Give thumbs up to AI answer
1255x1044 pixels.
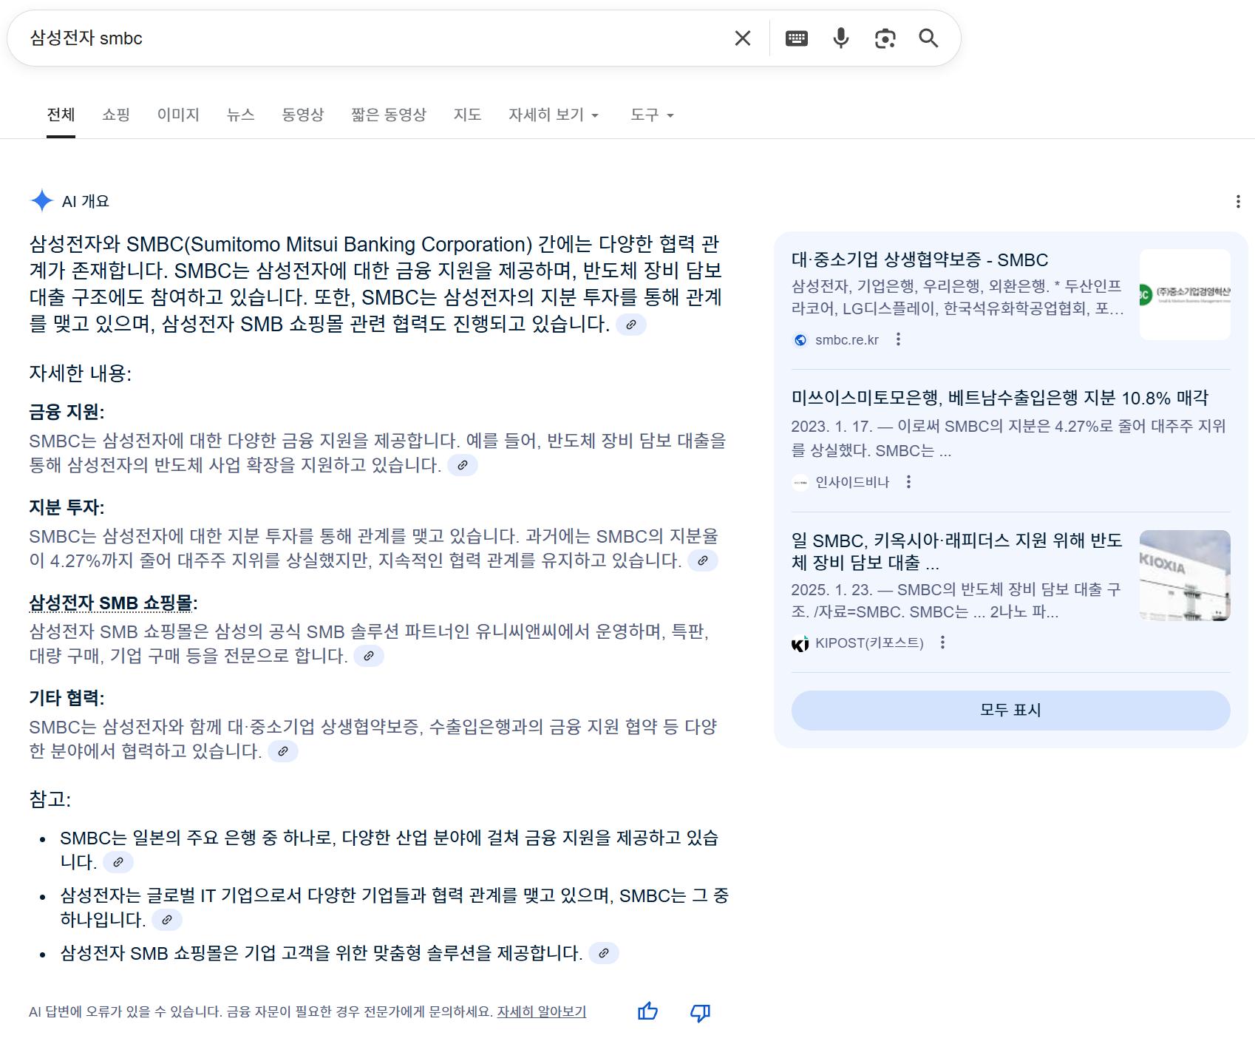648,1011
